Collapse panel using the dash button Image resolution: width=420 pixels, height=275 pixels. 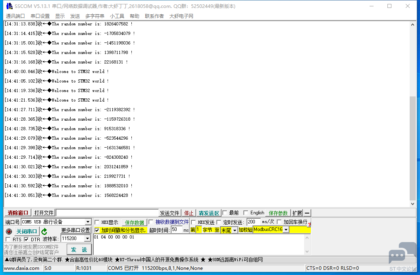tap(307, 213)
